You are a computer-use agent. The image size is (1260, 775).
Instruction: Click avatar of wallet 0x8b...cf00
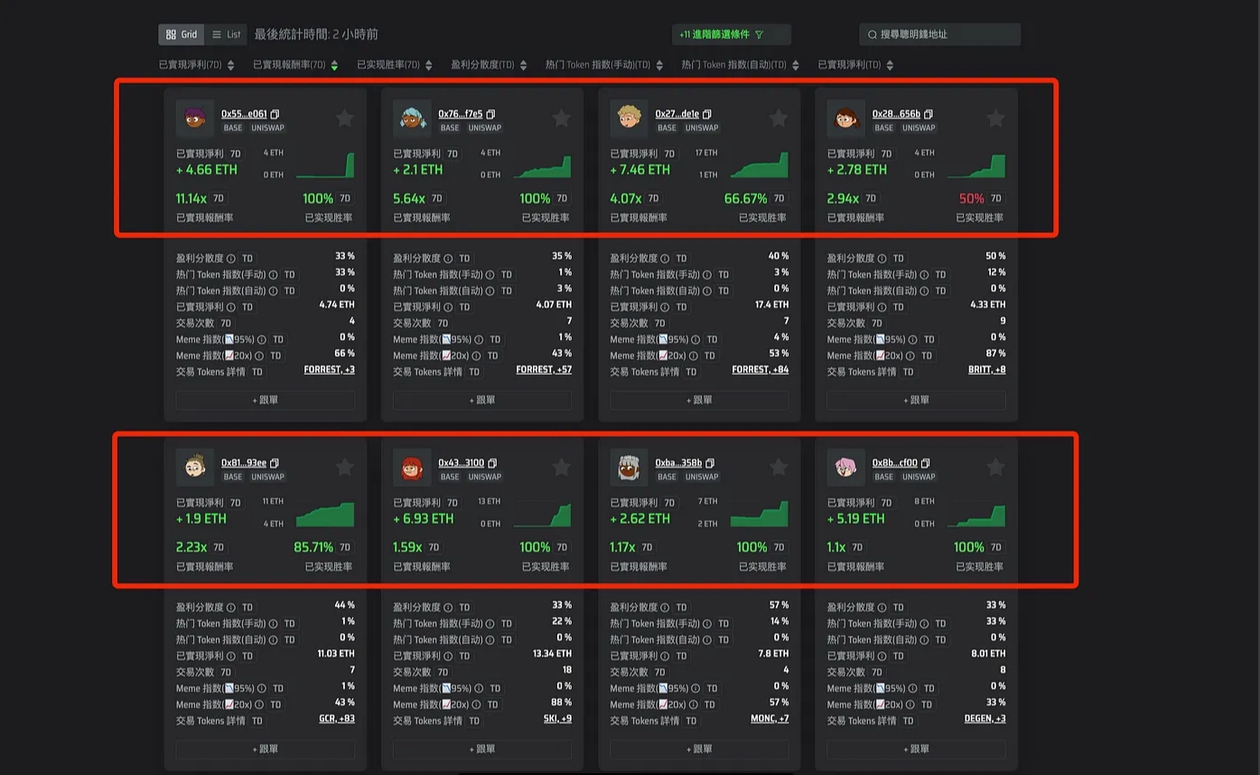coord(845,467)
